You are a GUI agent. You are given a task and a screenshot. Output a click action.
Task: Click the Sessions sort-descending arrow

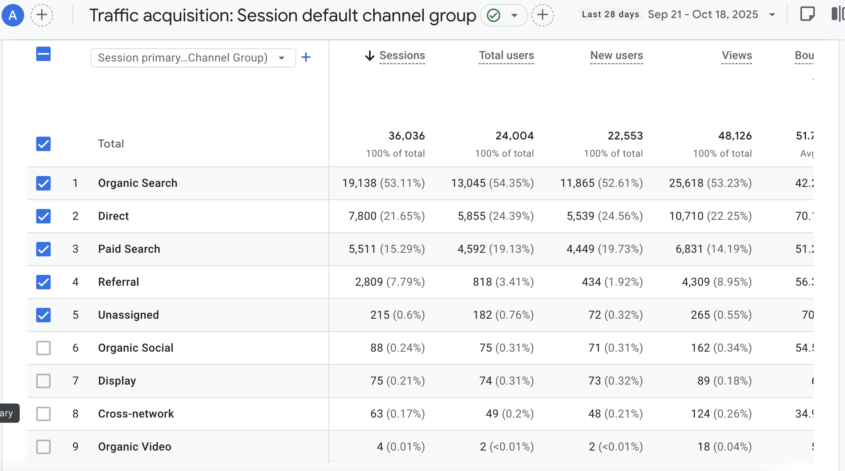point(369,56)
